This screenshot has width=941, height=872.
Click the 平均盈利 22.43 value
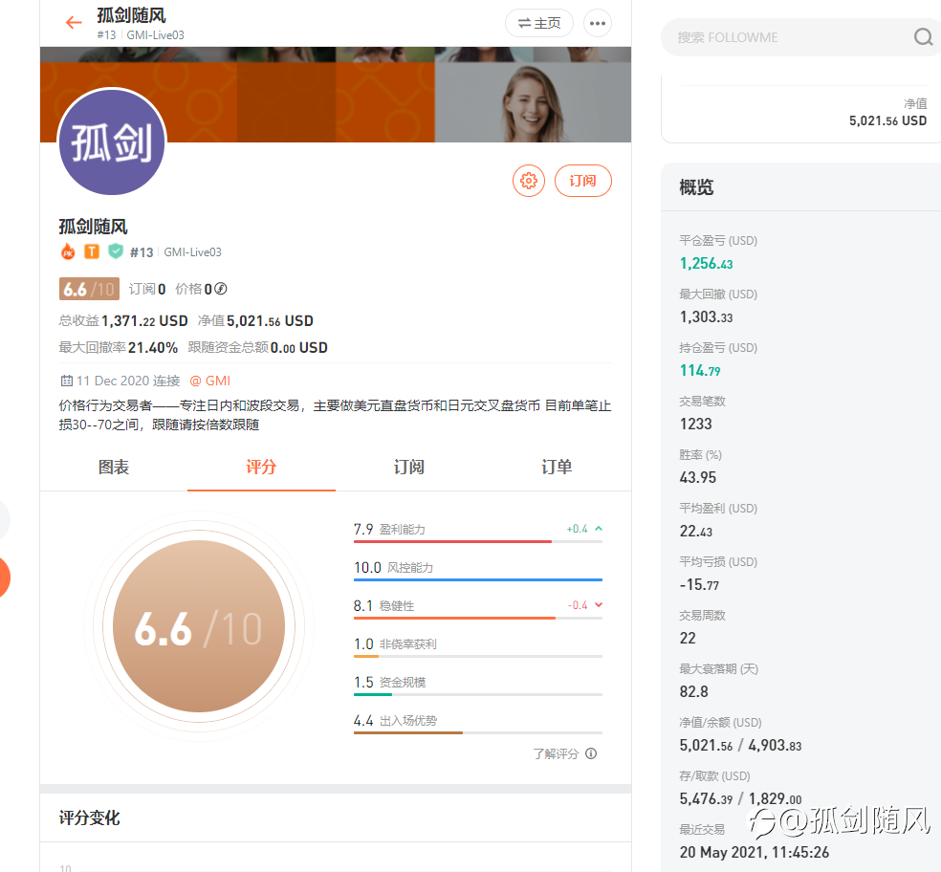(696, 531)
